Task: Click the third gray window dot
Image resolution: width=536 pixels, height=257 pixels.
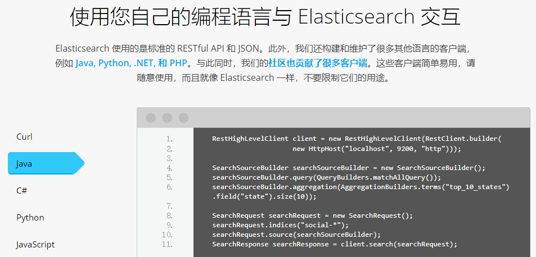Action: pos(183,118)
